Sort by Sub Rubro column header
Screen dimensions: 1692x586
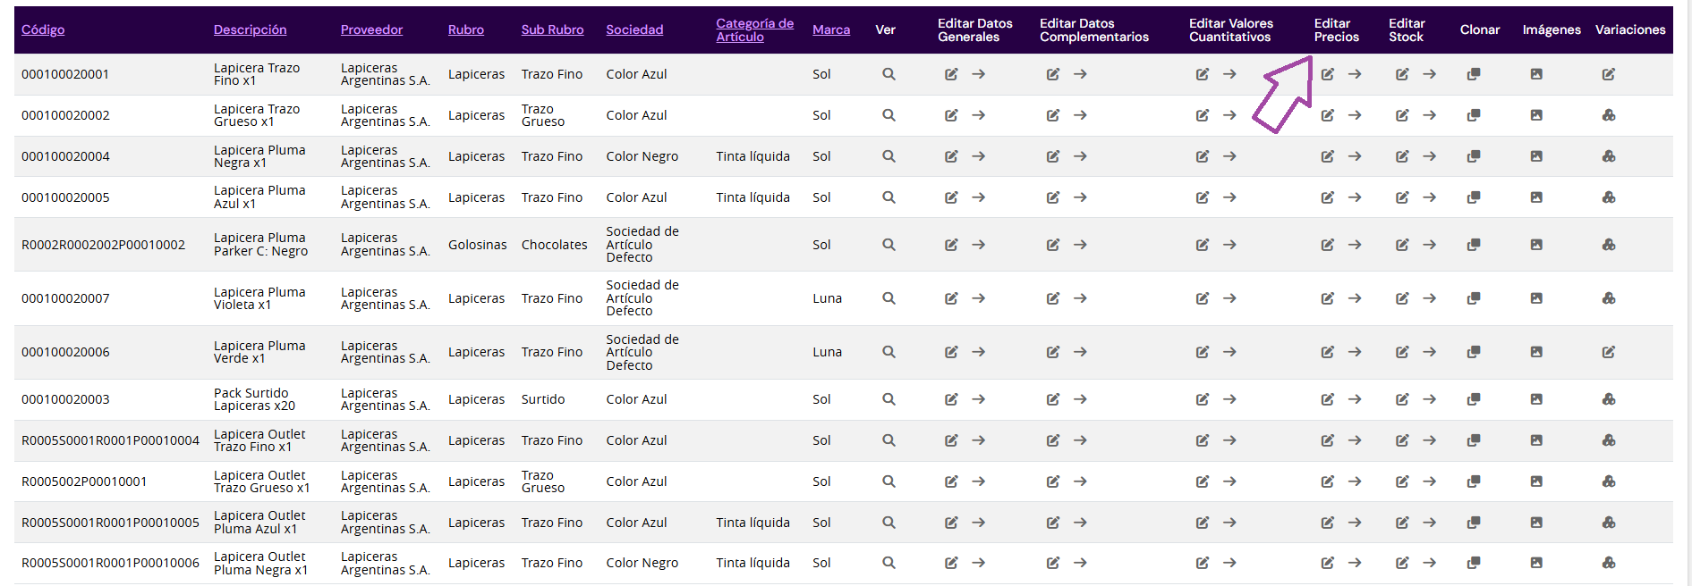552,29
